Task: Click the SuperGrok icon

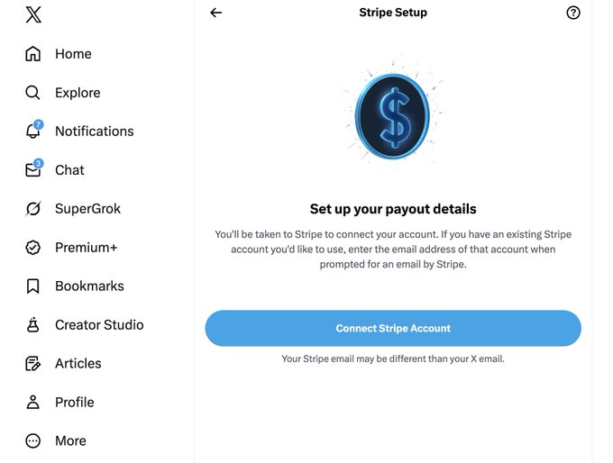Action: [33, 209]
